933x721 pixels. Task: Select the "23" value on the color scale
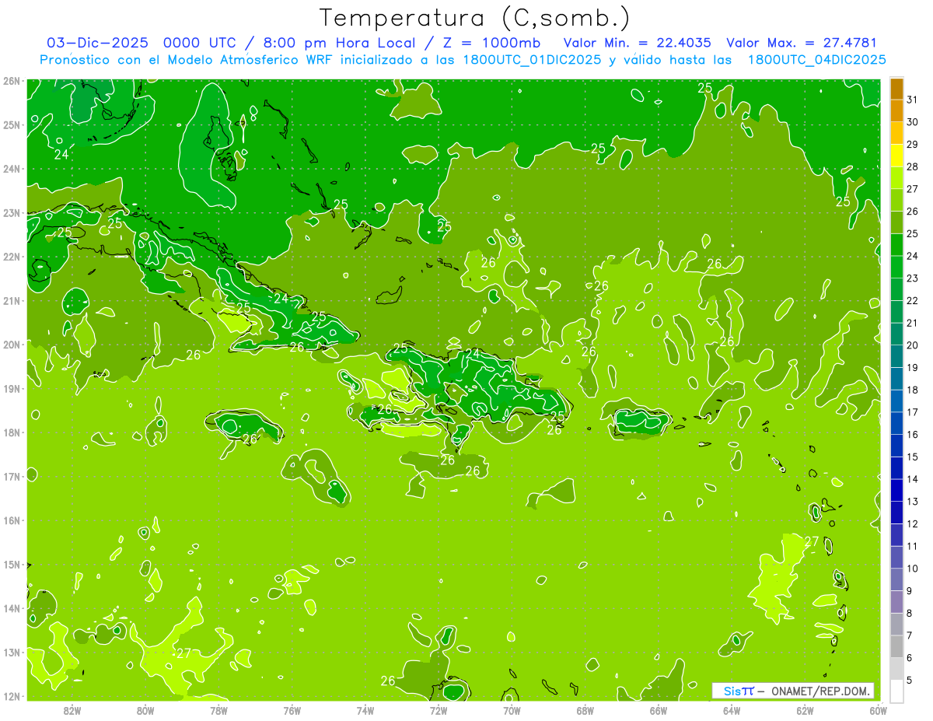pos(913,278)
